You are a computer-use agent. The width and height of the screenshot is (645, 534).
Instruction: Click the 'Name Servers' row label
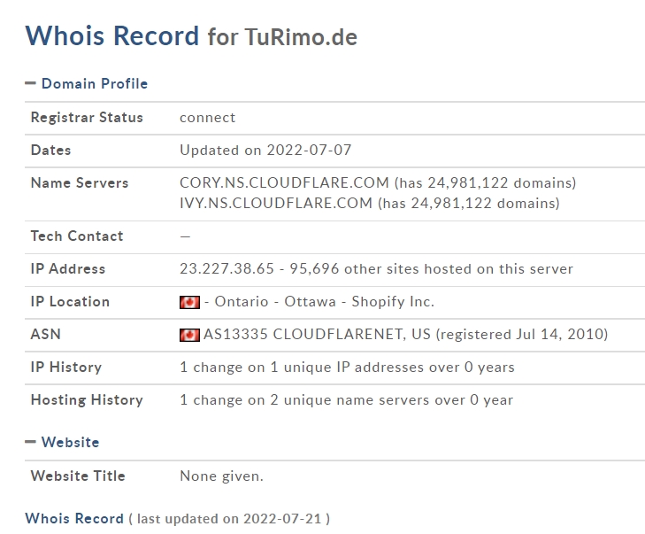coord(80,182)
